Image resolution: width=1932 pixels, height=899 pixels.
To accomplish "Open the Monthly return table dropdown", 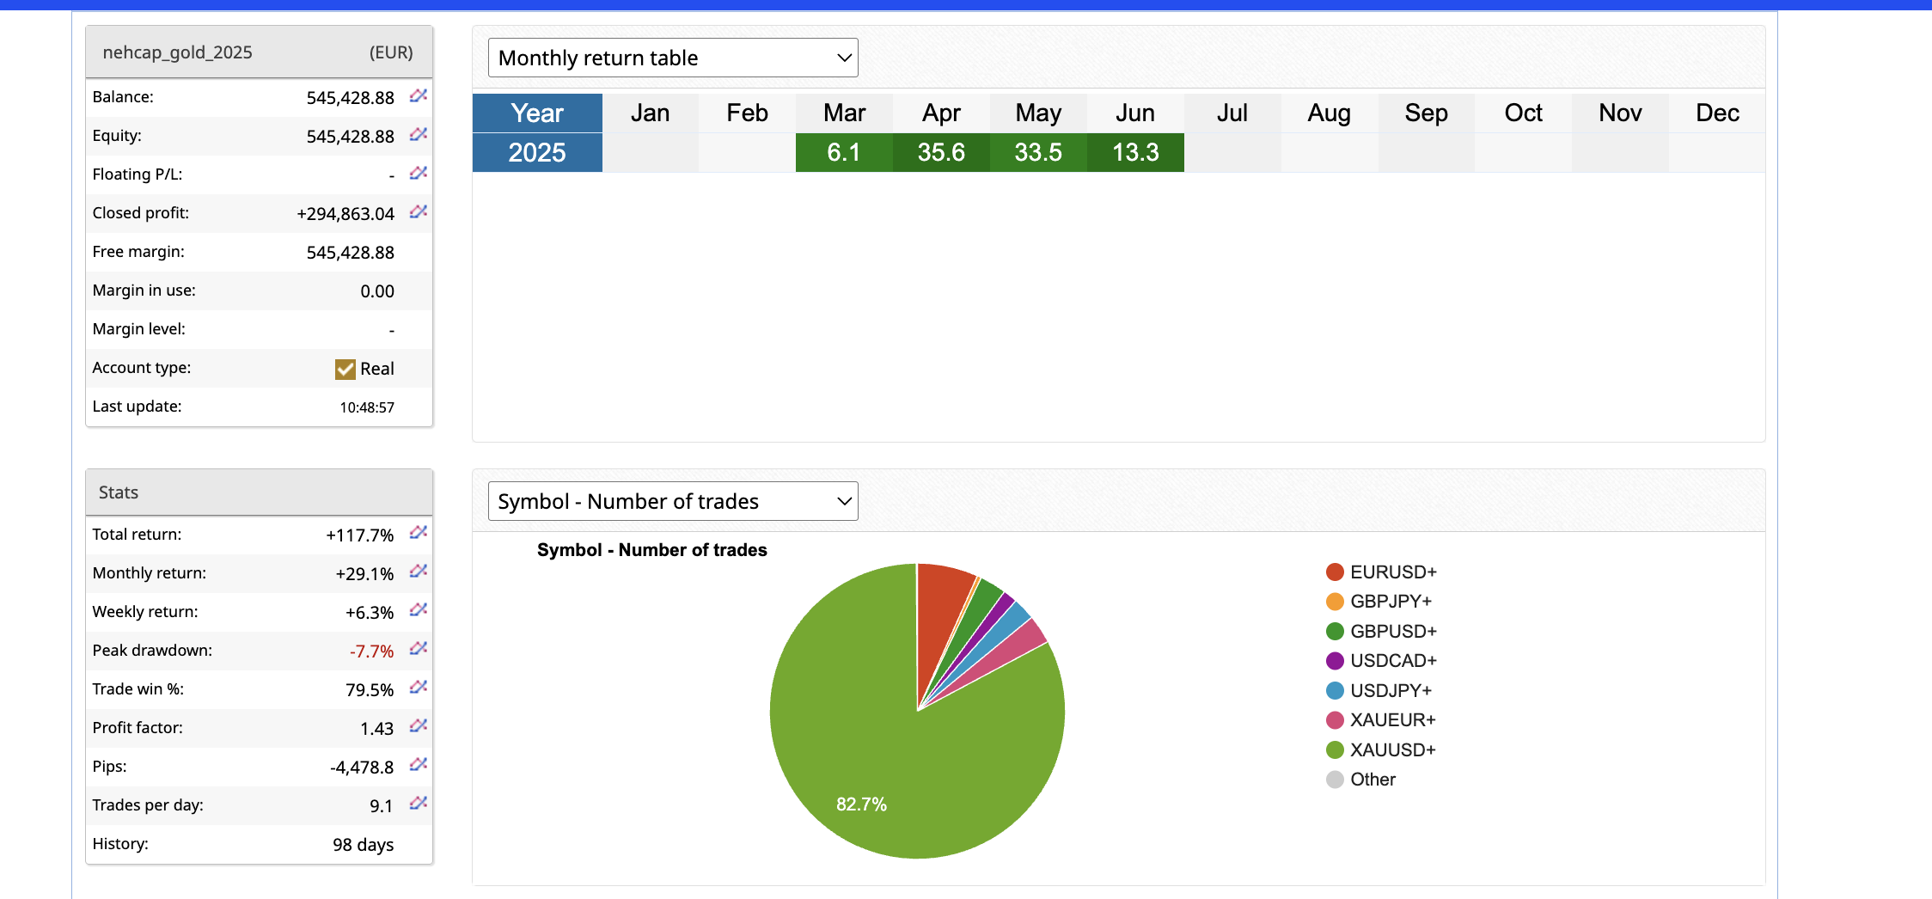I will click(x=673, y=58).
